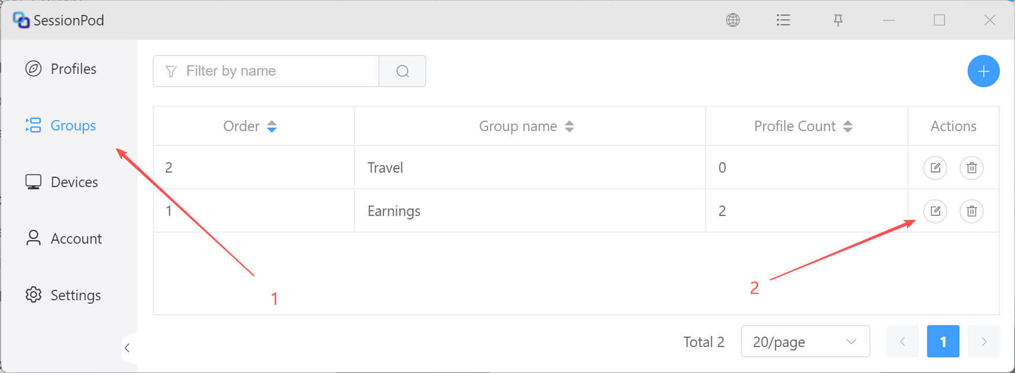Focus the Filter by name field

click(x=266, y=71)
